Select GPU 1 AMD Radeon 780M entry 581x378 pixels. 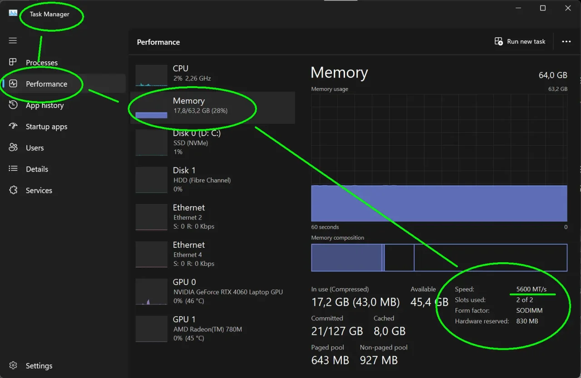coord(212,329)
